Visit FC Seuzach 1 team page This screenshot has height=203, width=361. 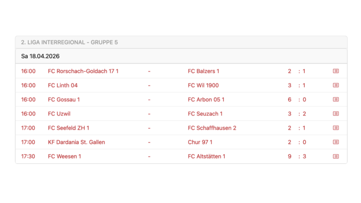(x=205, y=114)
